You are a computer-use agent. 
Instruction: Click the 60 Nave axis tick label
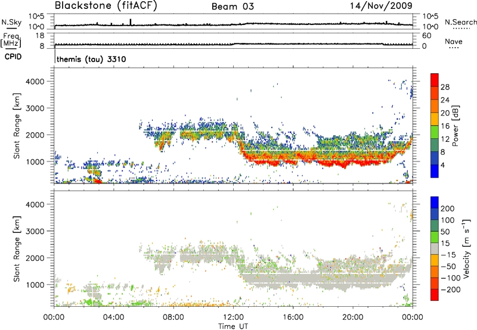tap(426, 36)
